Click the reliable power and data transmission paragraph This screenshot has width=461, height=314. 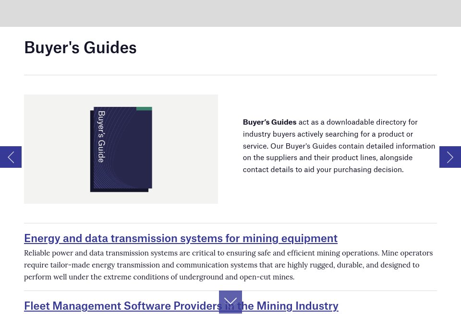228,265
